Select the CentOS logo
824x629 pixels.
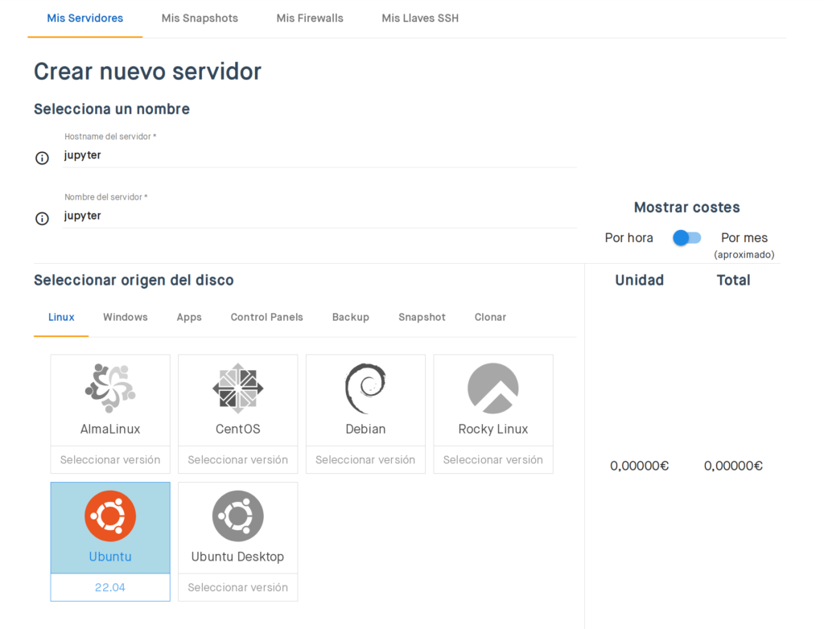coord(238,388)
